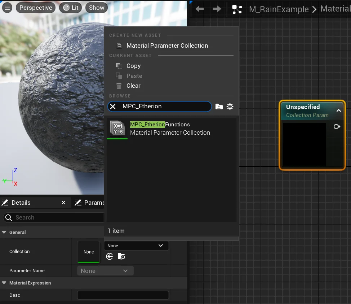Navigate back in the material graph
This screenshot has width=351, height=304.
click(200, 9)
